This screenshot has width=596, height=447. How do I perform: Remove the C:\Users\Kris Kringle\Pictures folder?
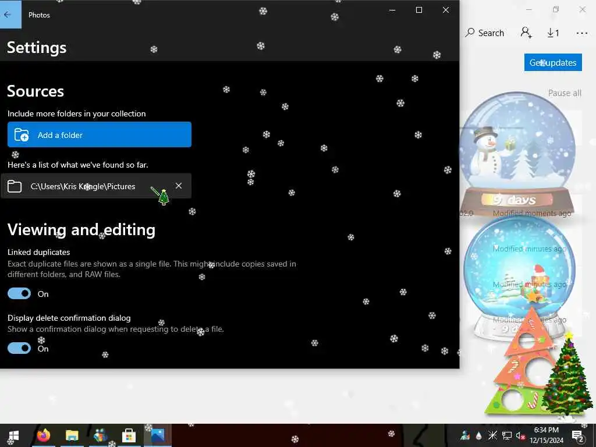(179, 186)
